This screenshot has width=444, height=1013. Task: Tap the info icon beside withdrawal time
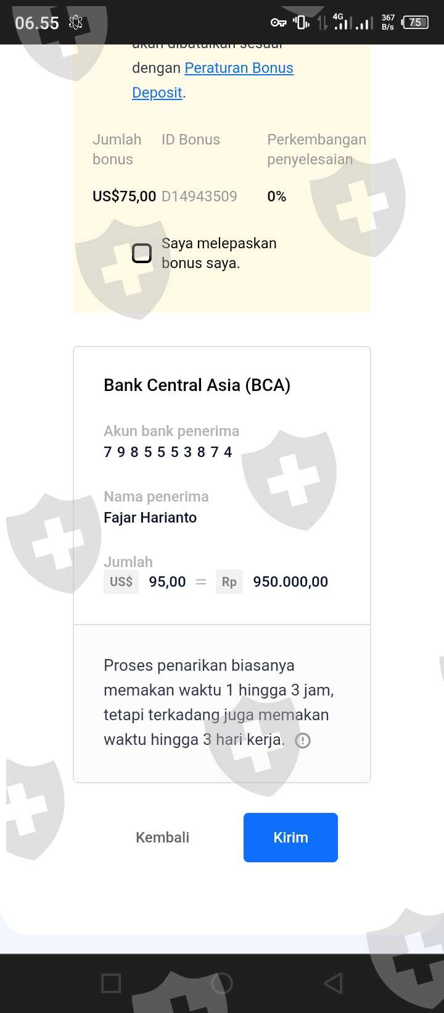pyautogui.click(x=303, y=740)
